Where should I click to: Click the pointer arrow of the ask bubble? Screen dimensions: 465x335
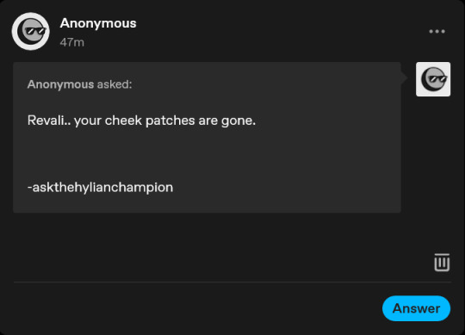click(x=404, y=78)
